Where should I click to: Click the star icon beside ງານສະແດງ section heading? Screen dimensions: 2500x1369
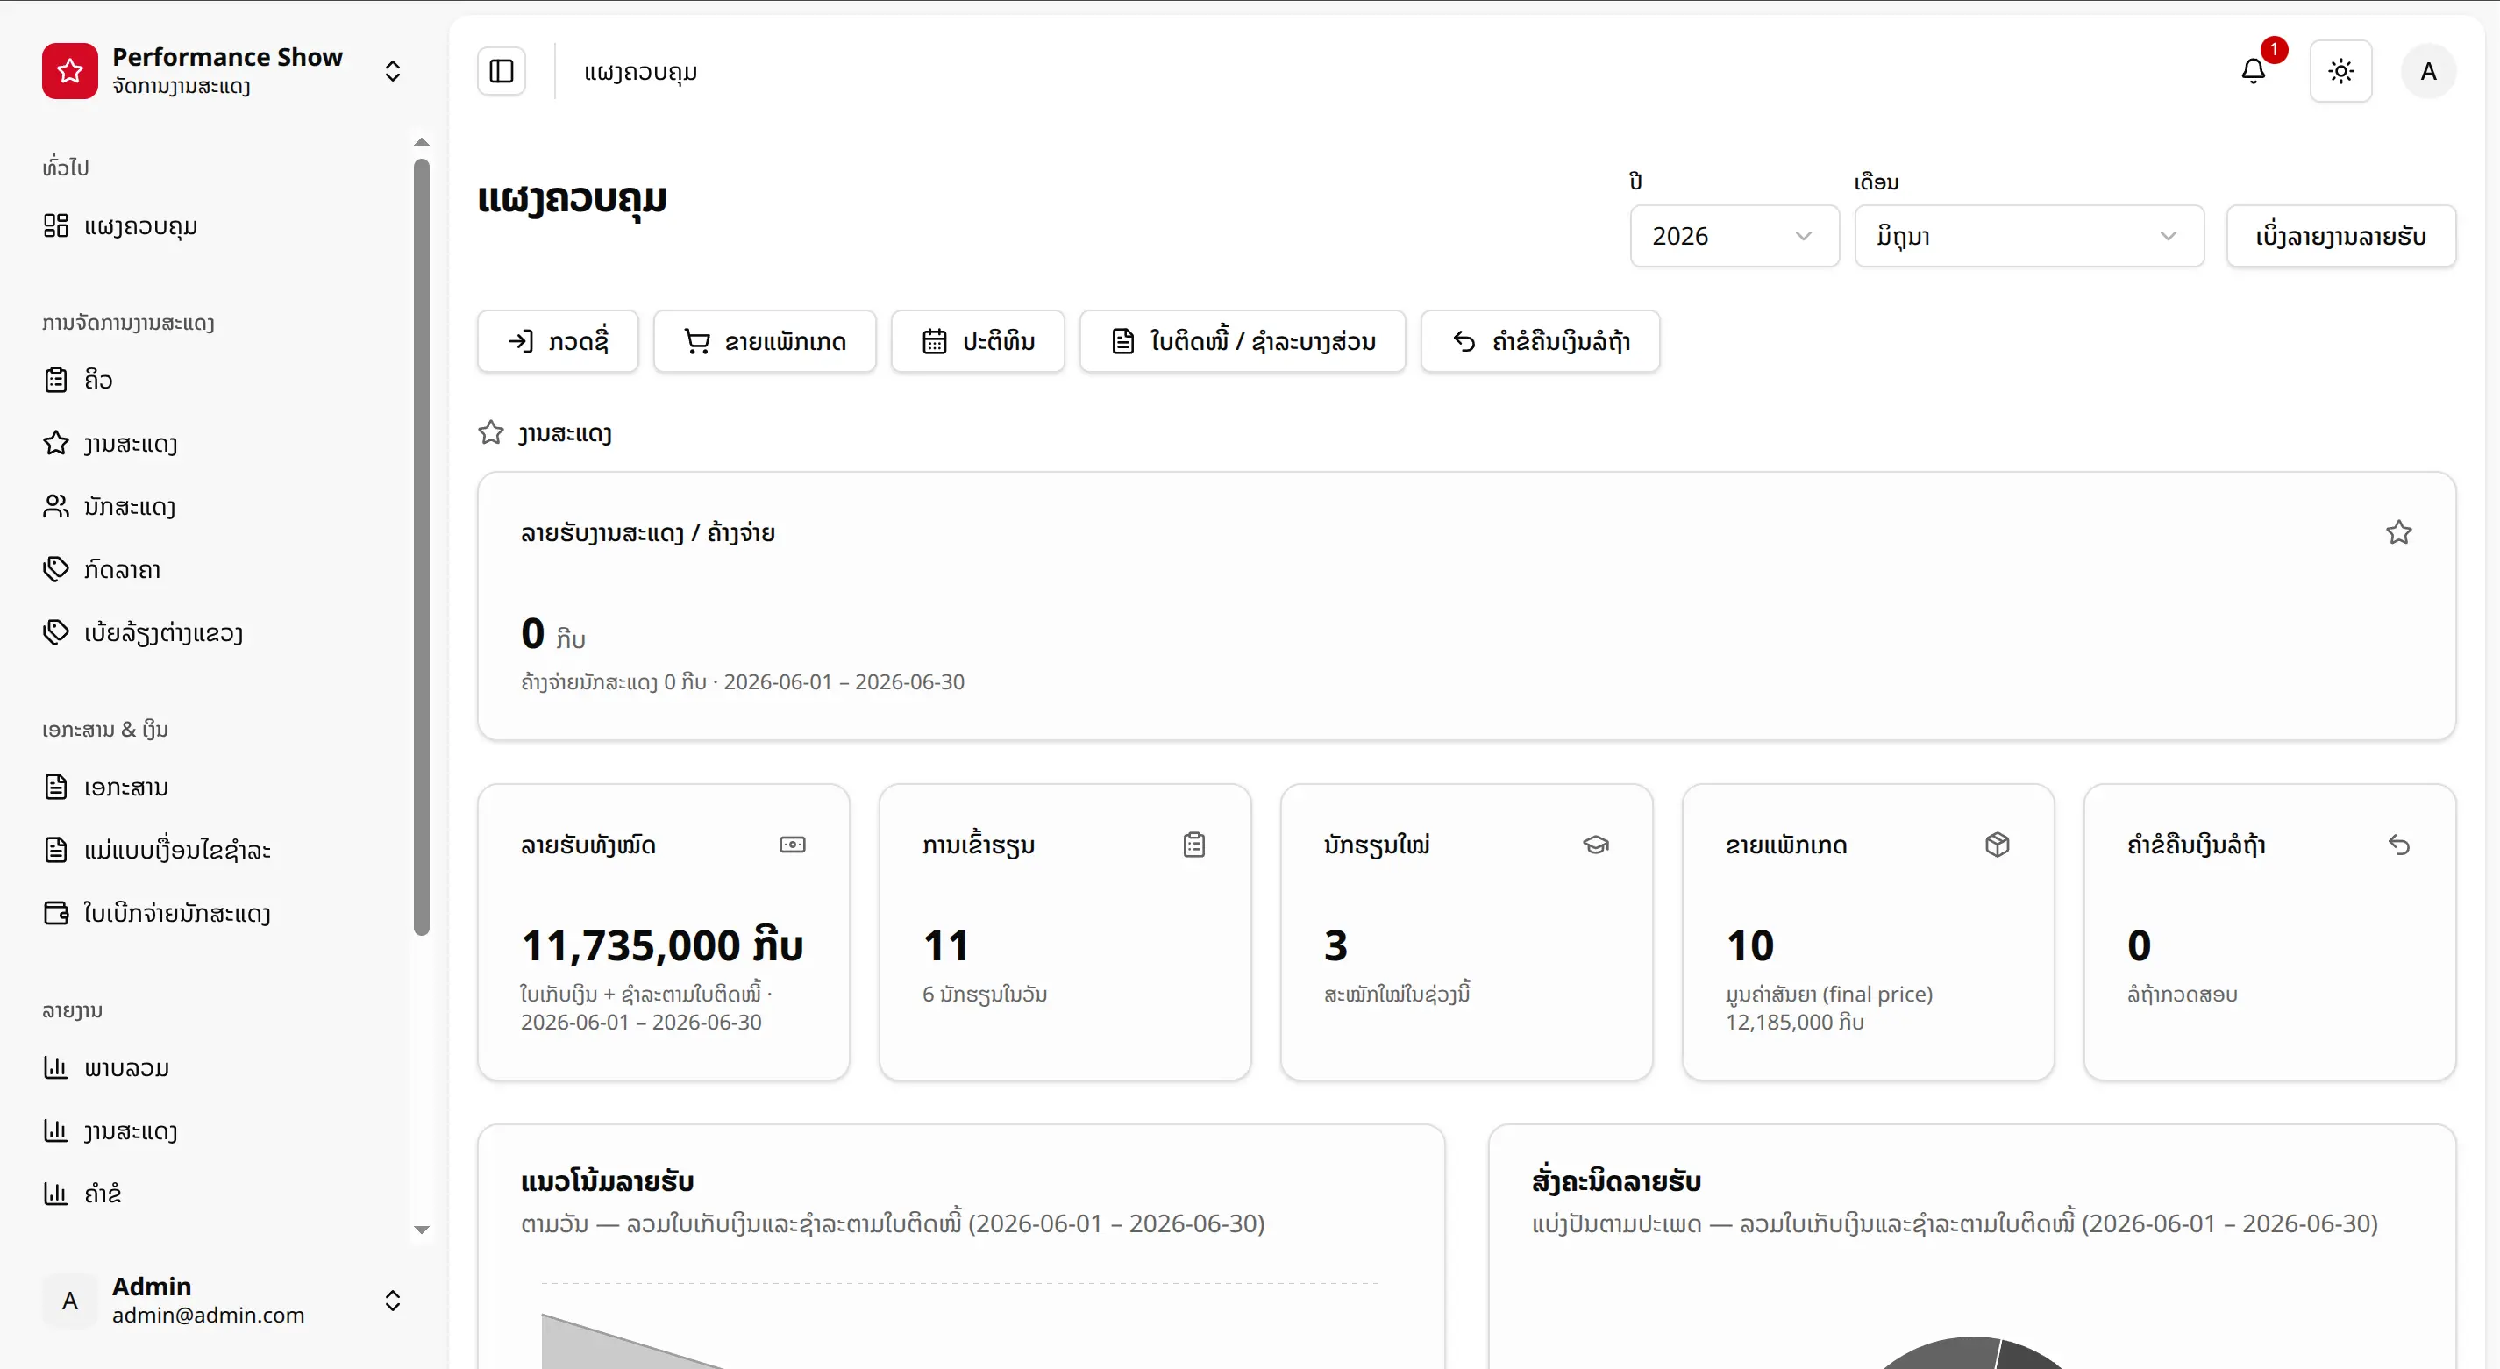click(x=491, y=432)
